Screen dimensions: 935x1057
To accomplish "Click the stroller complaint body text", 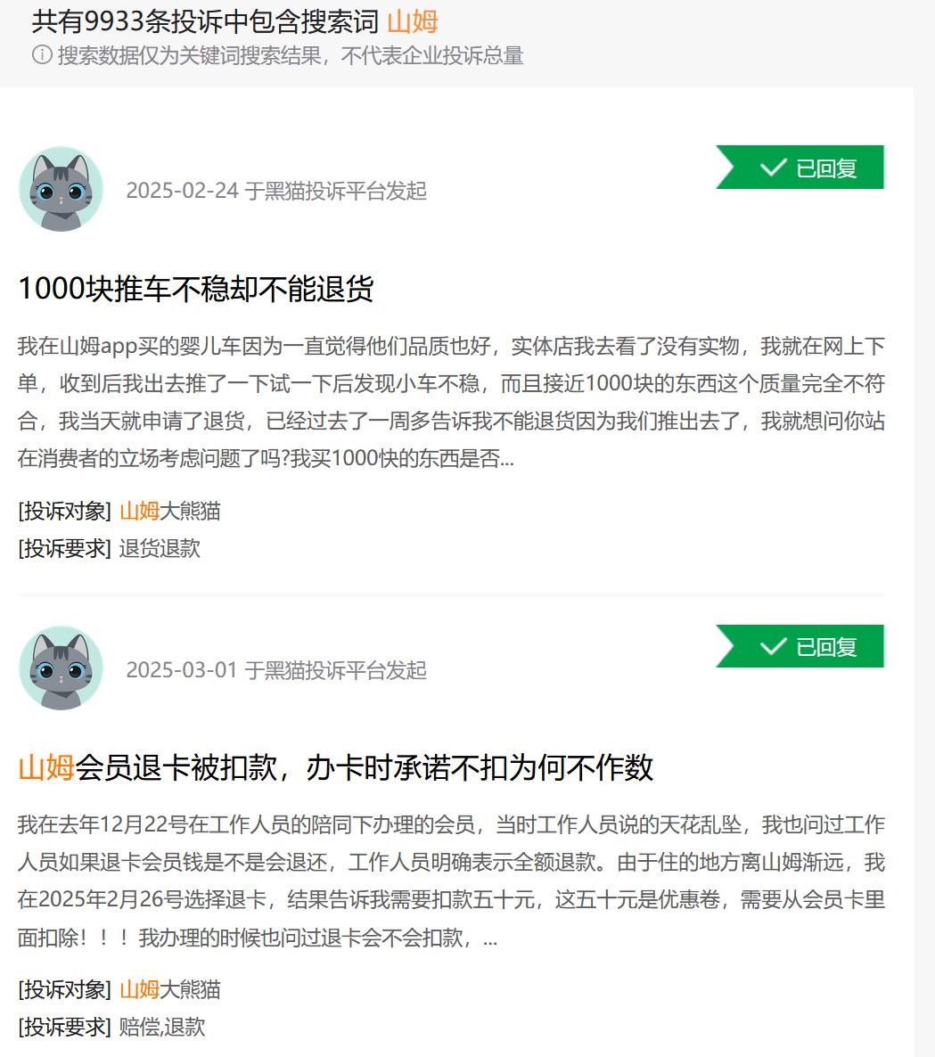I will tap(451, 403).
